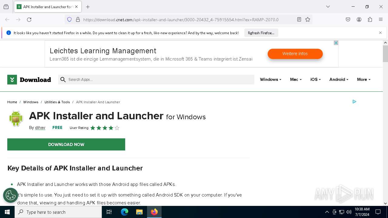Viewport: 388px width, 218px height.
Task: Click the search magnifier icon
Action: 63,80
